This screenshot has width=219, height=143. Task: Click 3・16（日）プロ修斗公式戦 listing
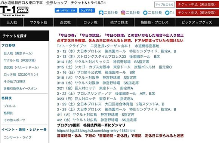pos(96,72)
